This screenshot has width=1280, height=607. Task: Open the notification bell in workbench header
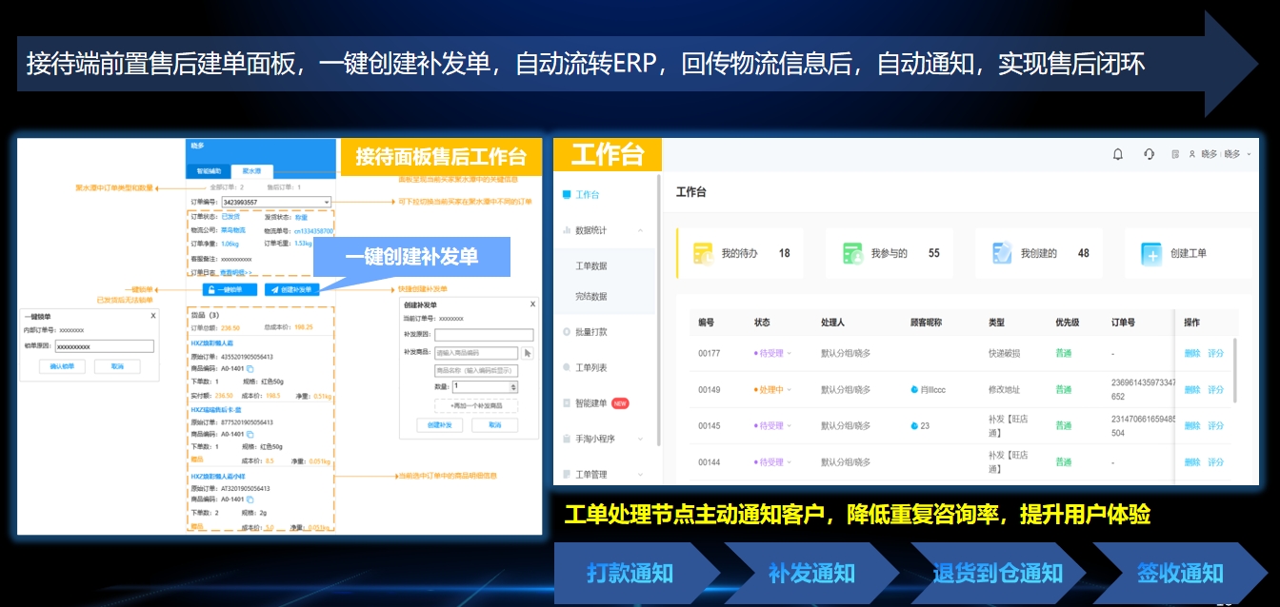(x=1118, y=154)
